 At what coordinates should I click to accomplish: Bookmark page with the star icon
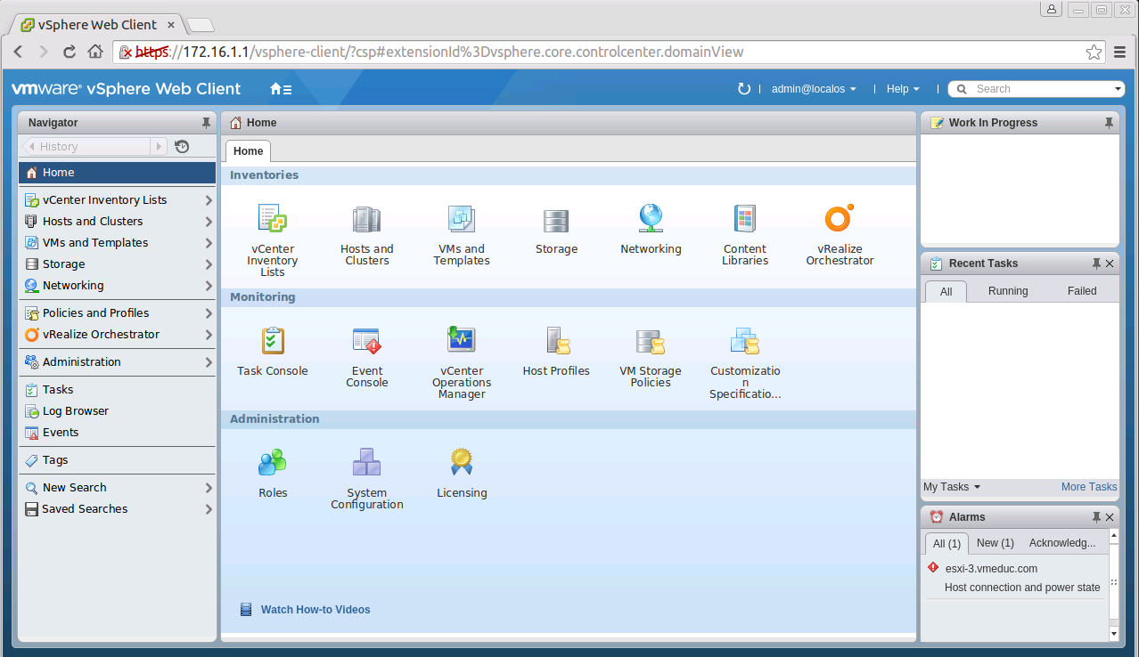click(1094, 52)
